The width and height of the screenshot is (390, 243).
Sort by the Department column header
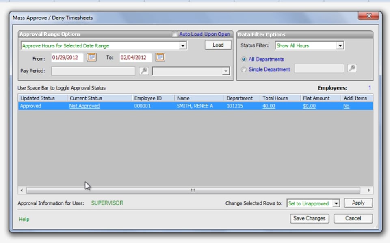242,98
